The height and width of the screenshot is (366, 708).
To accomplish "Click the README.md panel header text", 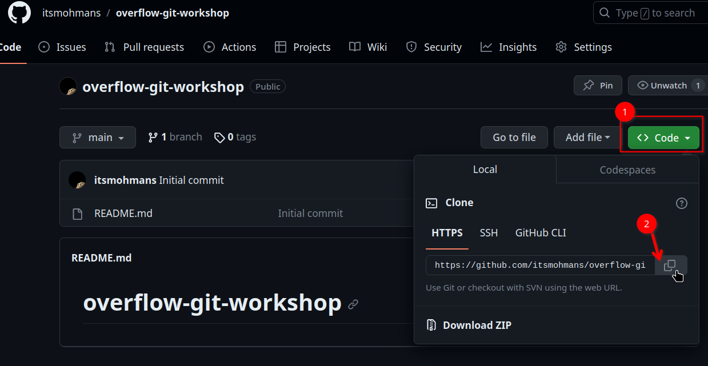I will [101, 258].
